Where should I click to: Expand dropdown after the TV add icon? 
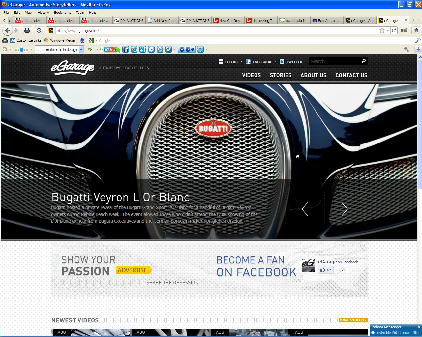tap(174, 50)
